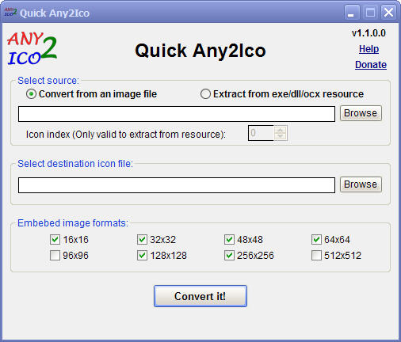Click the Quick Any2Ico heading text
Image resolution: width=401 pixels, height=342 pixels.
click(x=200, y=51)
